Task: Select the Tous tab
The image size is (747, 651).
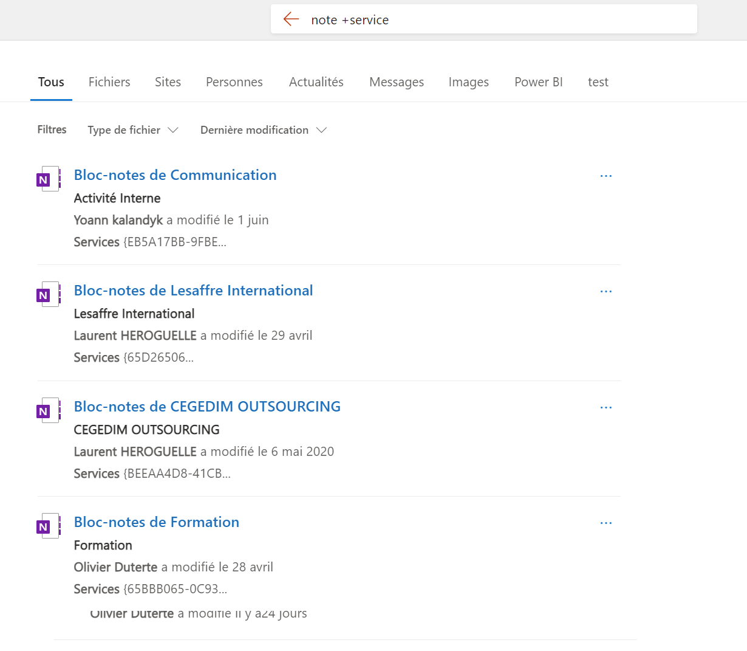Action: pyautogui.click(x=51, y=82)
